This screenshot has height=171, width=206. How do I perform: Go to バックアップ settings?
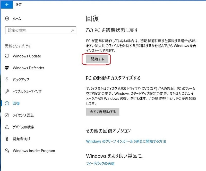tap(21, 79)
